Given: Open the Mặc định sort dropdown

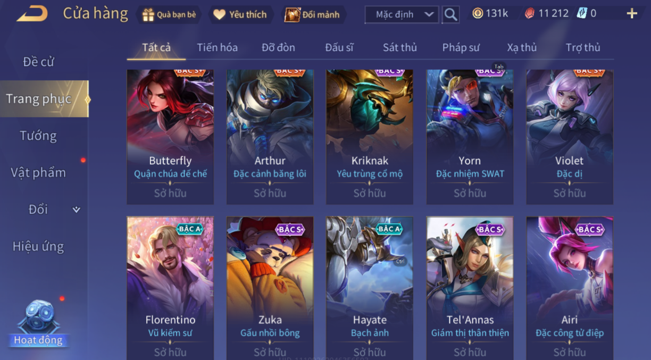Looking at the screenshot, I should 402,15.
